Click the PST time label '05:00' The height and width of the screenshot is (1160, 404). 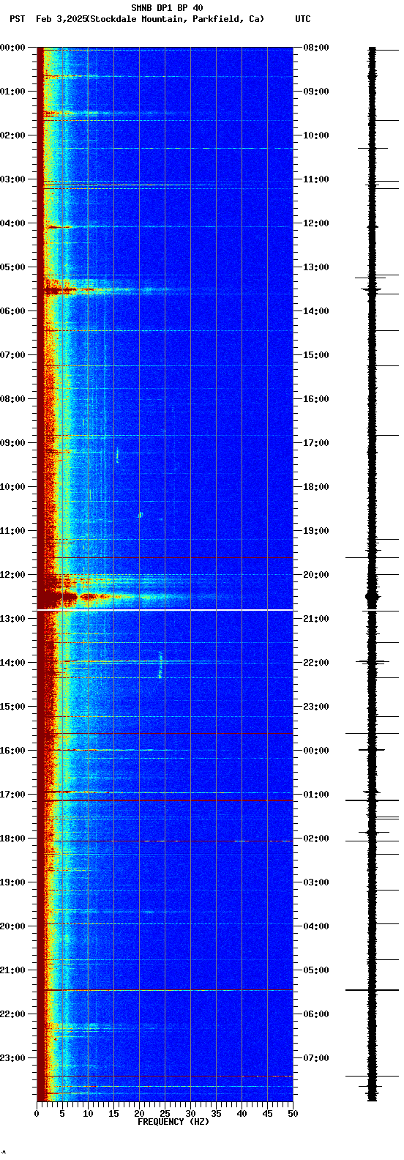pos(12,267)
